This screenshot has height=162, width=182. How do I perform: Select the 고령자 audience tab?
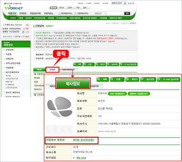coord(70,8)
